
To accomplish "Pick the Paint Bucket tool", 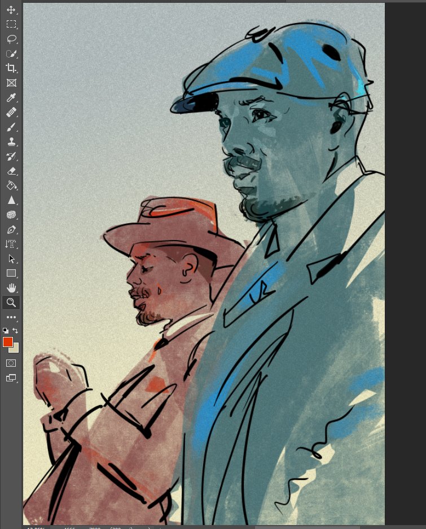I will [x=11, y=185].
